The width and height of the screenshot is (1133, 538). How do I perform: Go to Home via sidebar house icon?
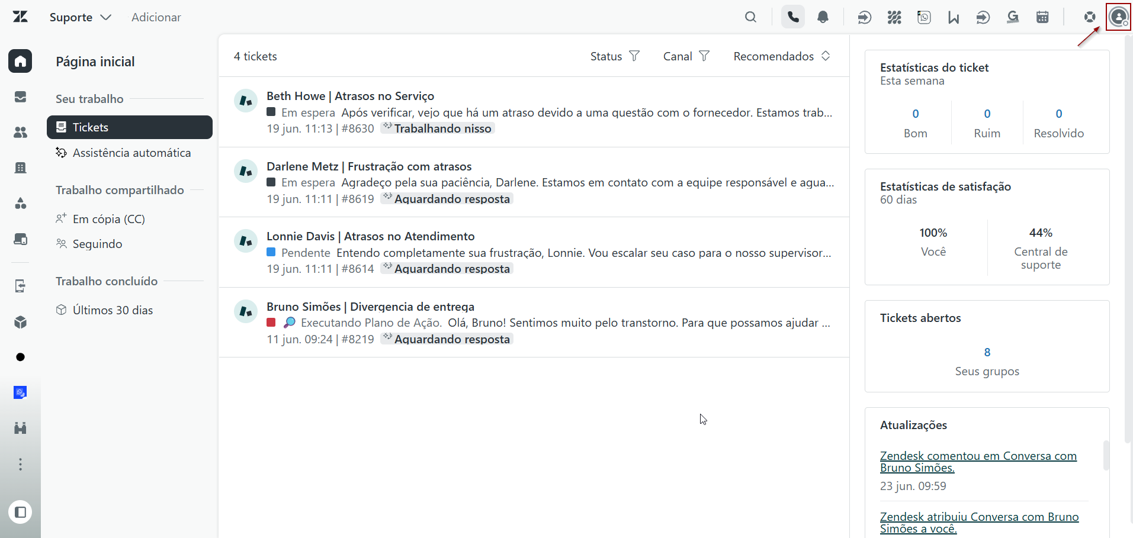(x=20, y=61)
